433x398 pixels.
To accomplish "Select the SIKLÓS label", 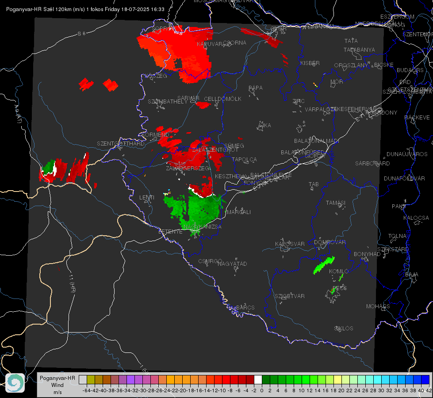I will pos(344,329).
